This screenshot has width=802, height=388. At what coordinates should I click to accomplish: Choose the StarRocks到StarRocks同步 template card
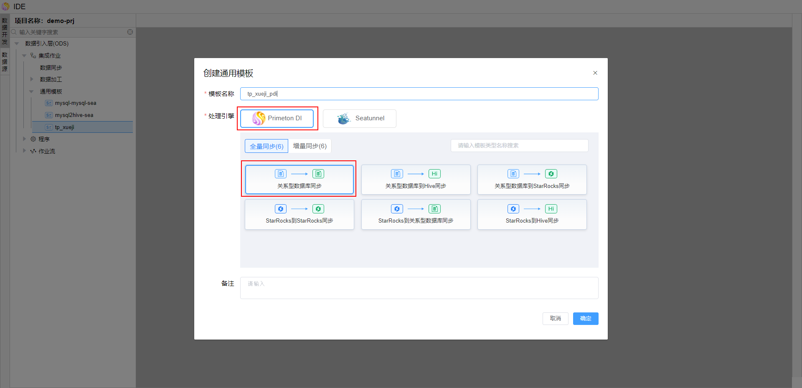click(299, 215)
